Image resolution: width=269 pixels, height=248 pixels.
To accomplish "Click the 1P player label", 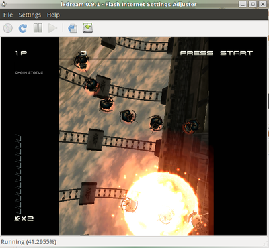I will 21,53.
